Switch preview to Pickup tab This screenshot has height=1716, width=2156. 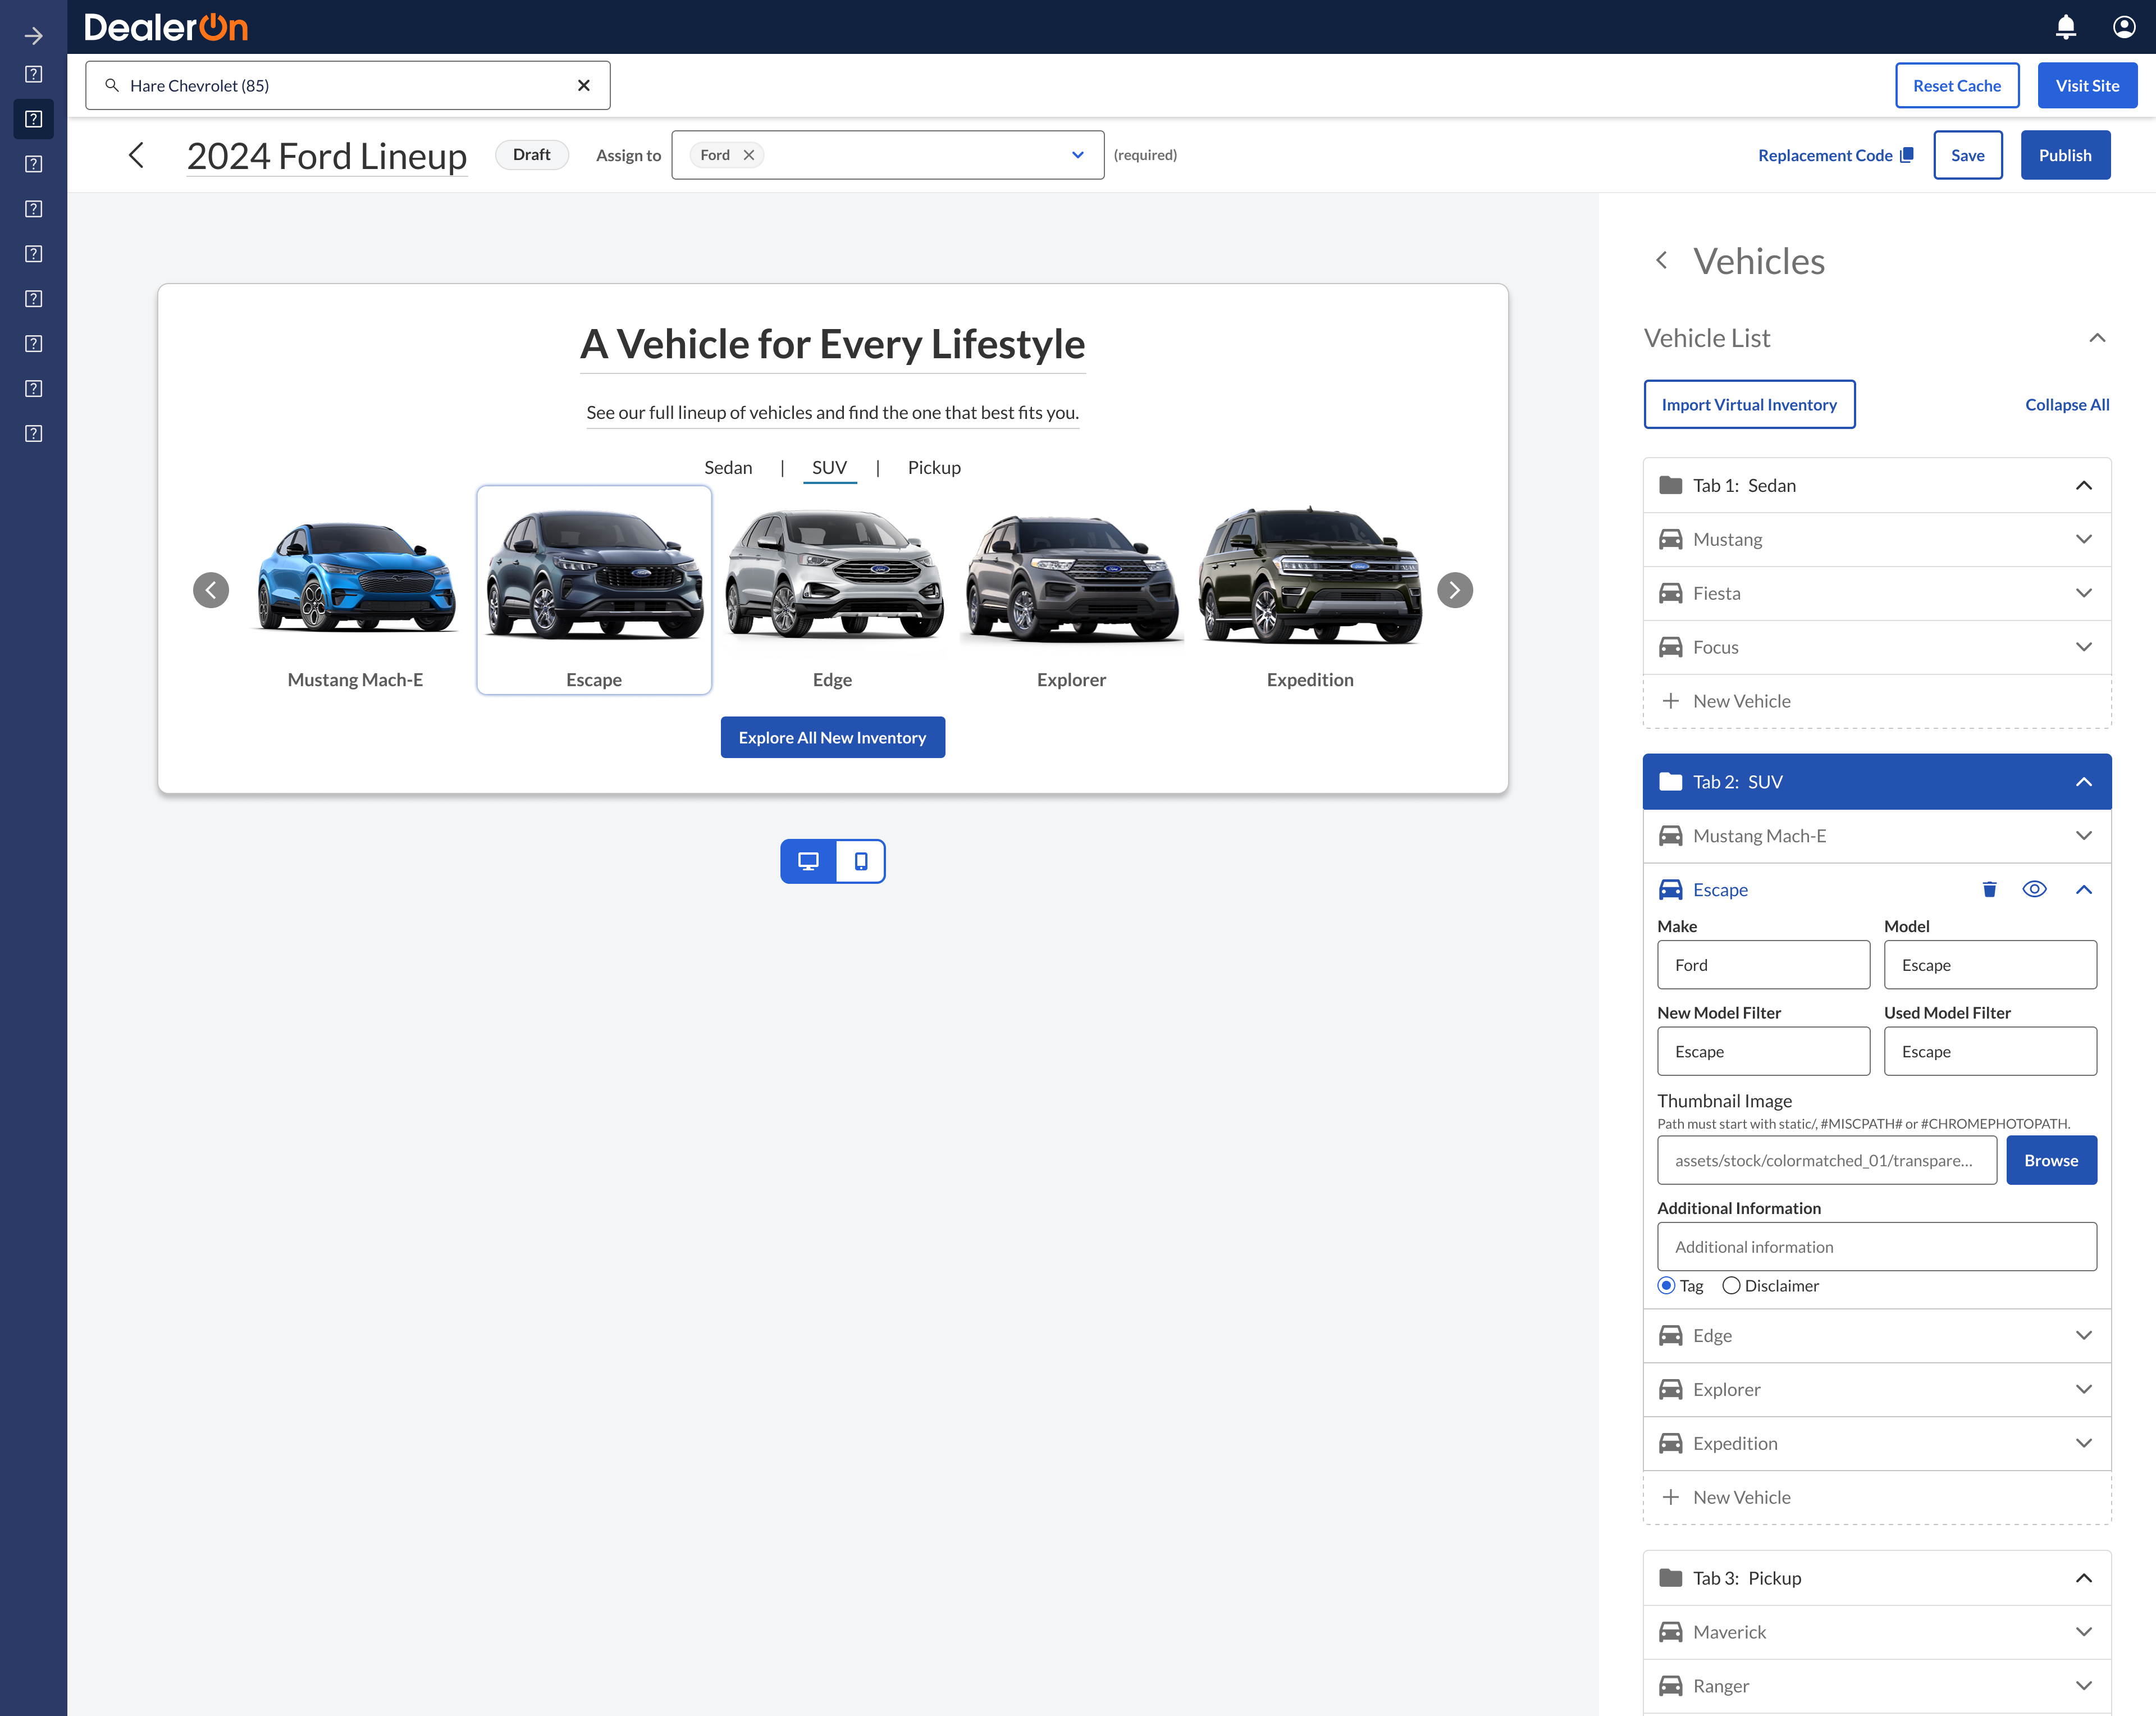coord(934,468)
